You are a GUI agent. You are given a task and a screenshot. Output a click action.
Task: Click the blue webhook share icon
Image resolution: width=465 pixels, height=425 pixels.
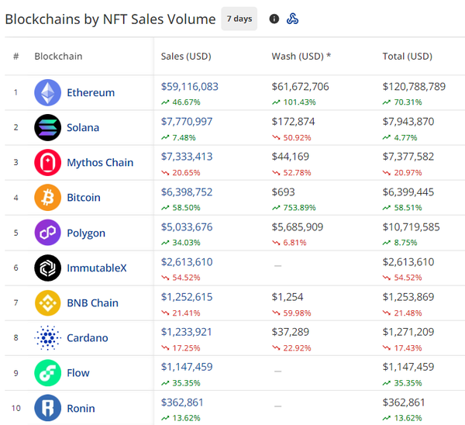pyautogui.click(x=292, y=19)
